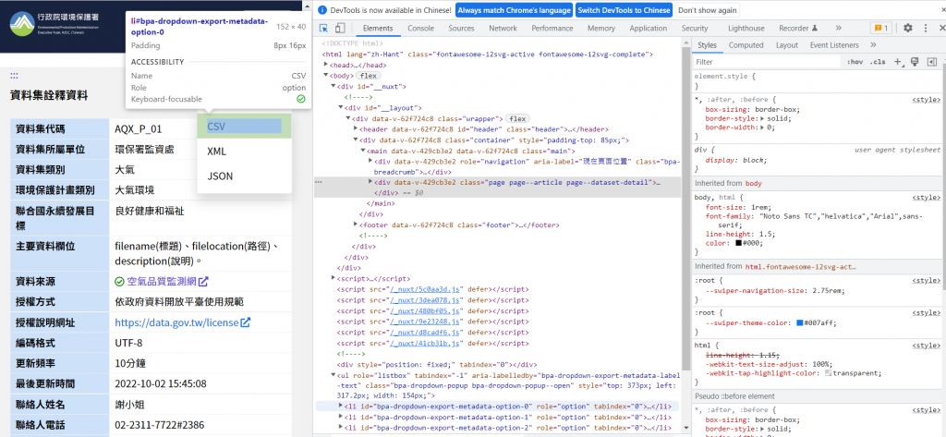Open the _nuxt/41cb31b.js script link
The image size is (946, 437).
pos(425,344)
